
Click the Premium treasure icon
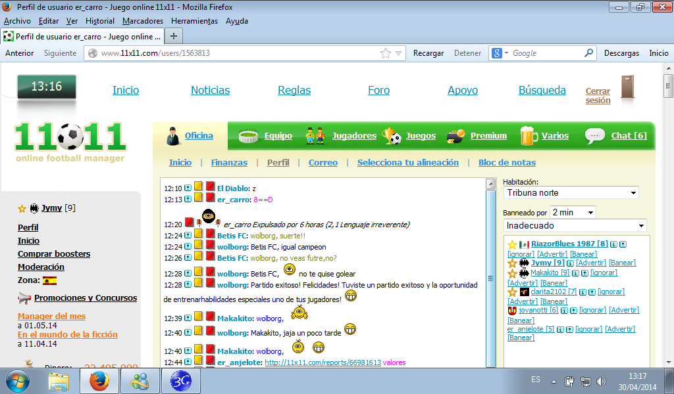[x=456, y=136]
